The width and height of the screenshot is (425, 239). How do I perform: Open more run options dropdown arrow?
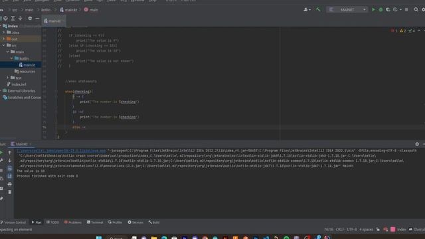tap(401, 9)
